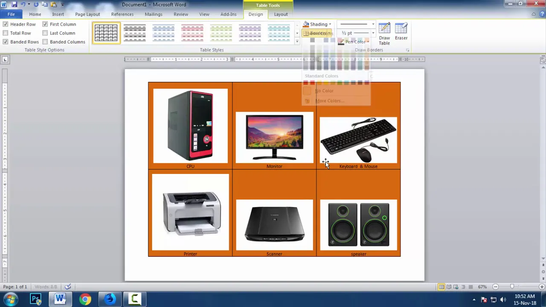The image size is (546, 307).
Task: Open the Page Layout tab
Action: (x=87, y=14)
